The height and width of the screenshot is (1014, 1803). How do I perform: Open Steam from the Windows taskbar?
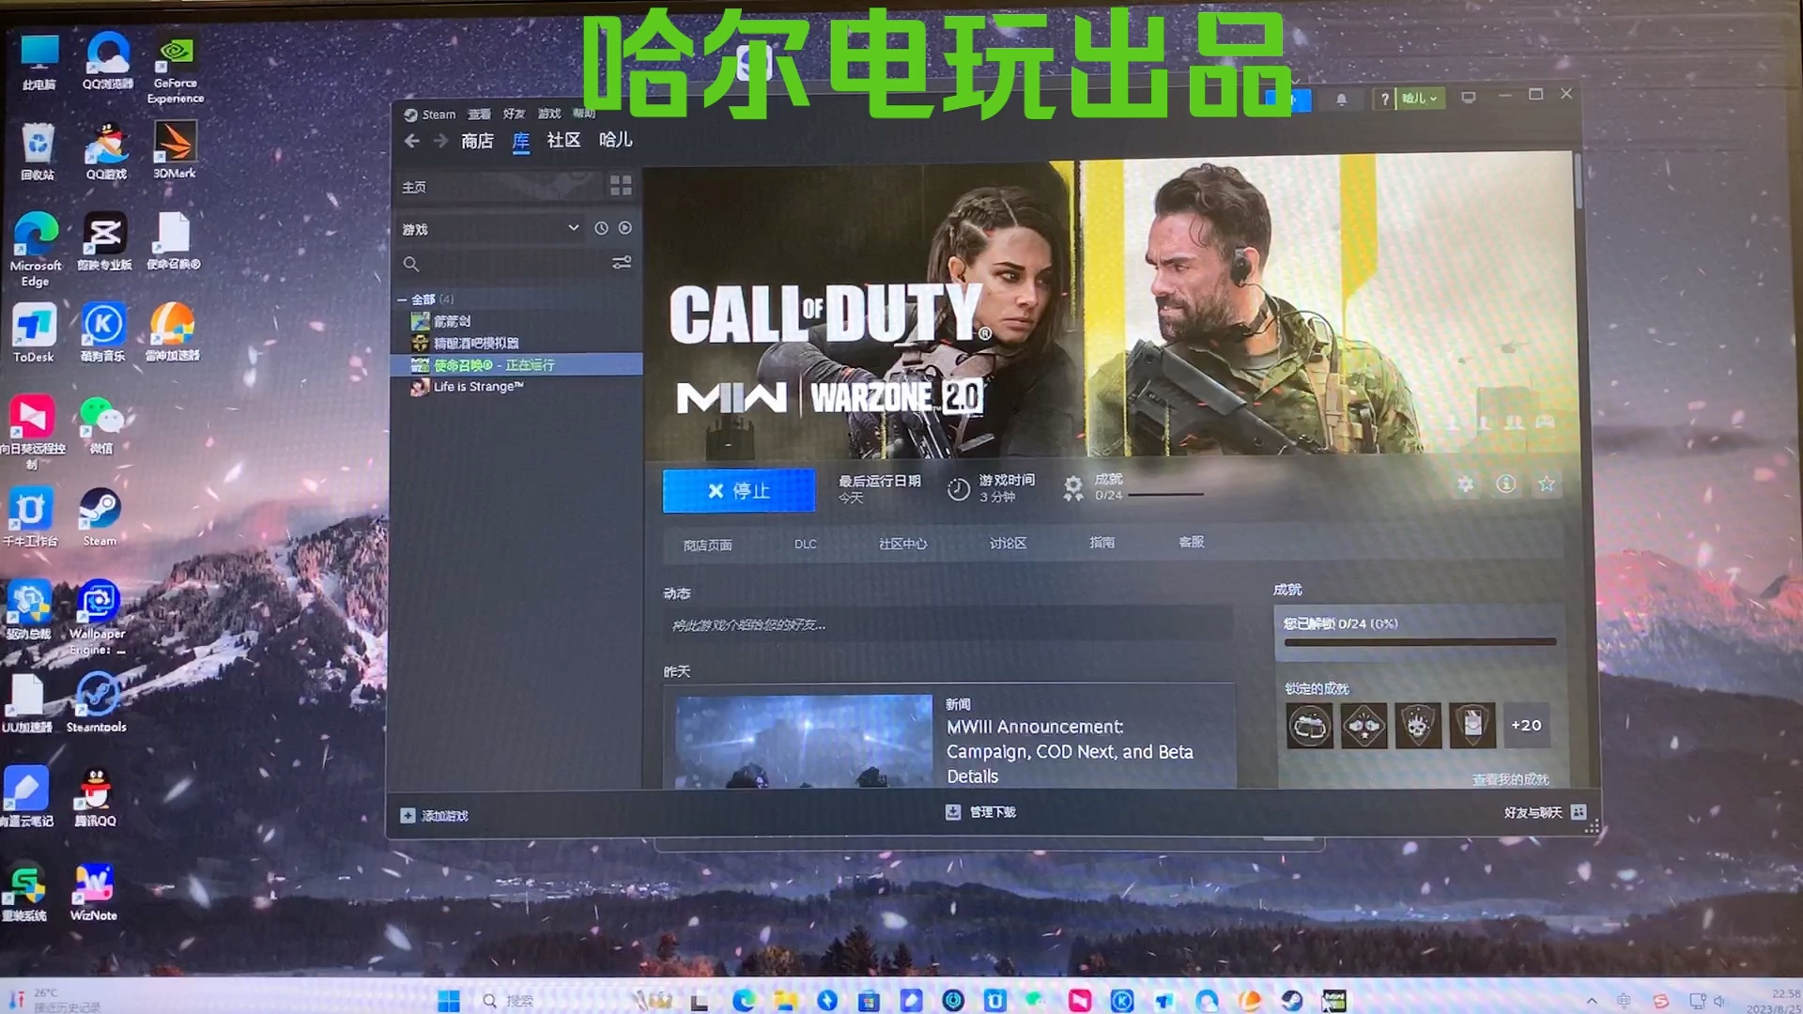pos(1293,1001)
